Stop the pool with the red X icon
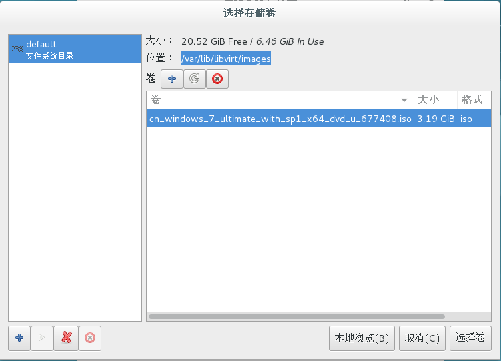The height and width of the screenshot is (361, 501). [x=66, y=338]
